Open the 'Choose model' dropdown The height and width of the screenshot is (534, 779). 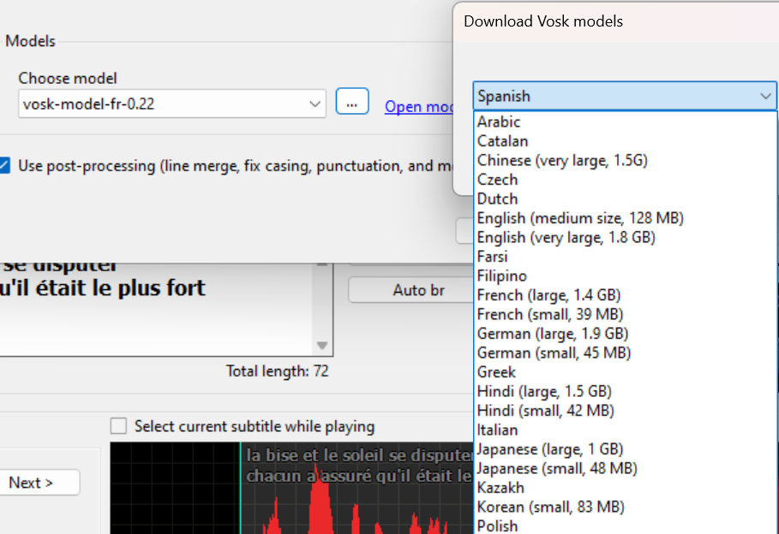[172, 103]
